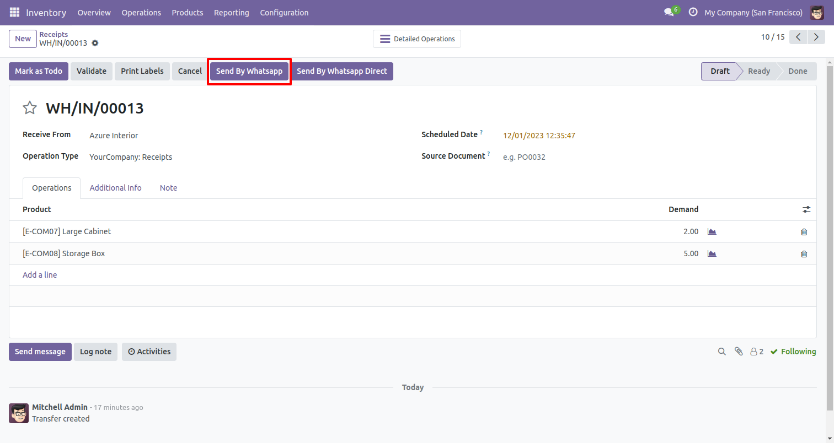
Task: Open Operation Type field YourCompany: Receipts
Action: point(131,157)
